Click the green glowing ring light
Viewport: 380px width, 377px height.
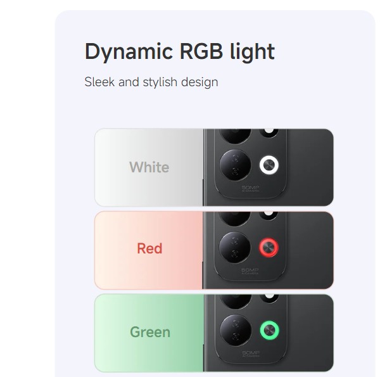[270, 330]
